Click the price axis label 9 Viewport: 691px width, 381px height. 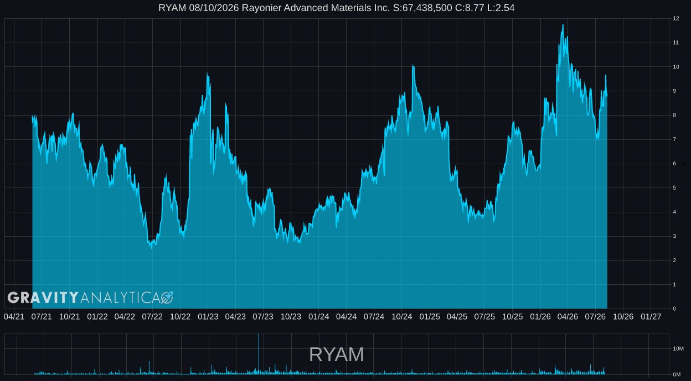(x=674, y=91)
